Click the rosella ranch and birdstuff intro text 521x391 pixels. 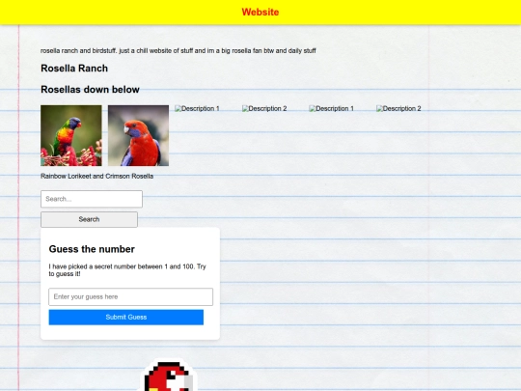pos(178,51)
